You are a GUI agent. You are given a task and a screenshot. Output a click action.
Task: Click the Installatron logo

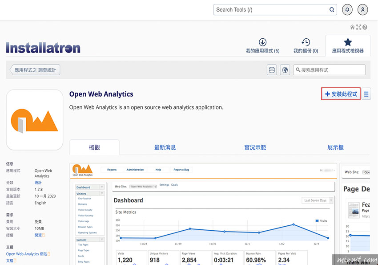43,48
